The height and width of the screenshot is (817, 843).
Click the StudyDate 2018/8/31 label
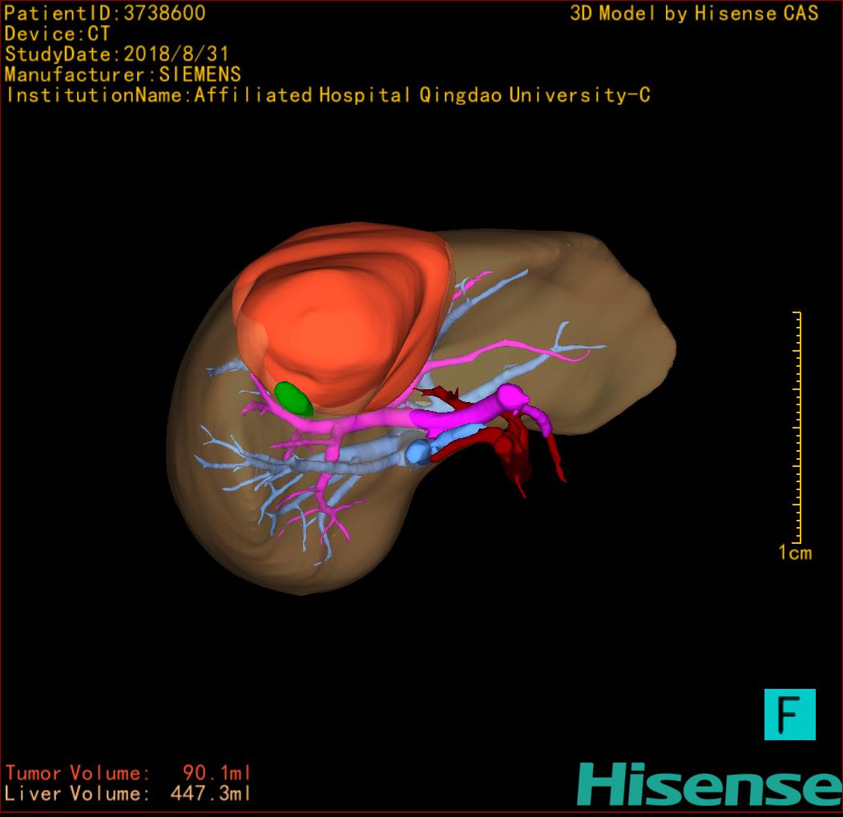click(x=116, y=54)
